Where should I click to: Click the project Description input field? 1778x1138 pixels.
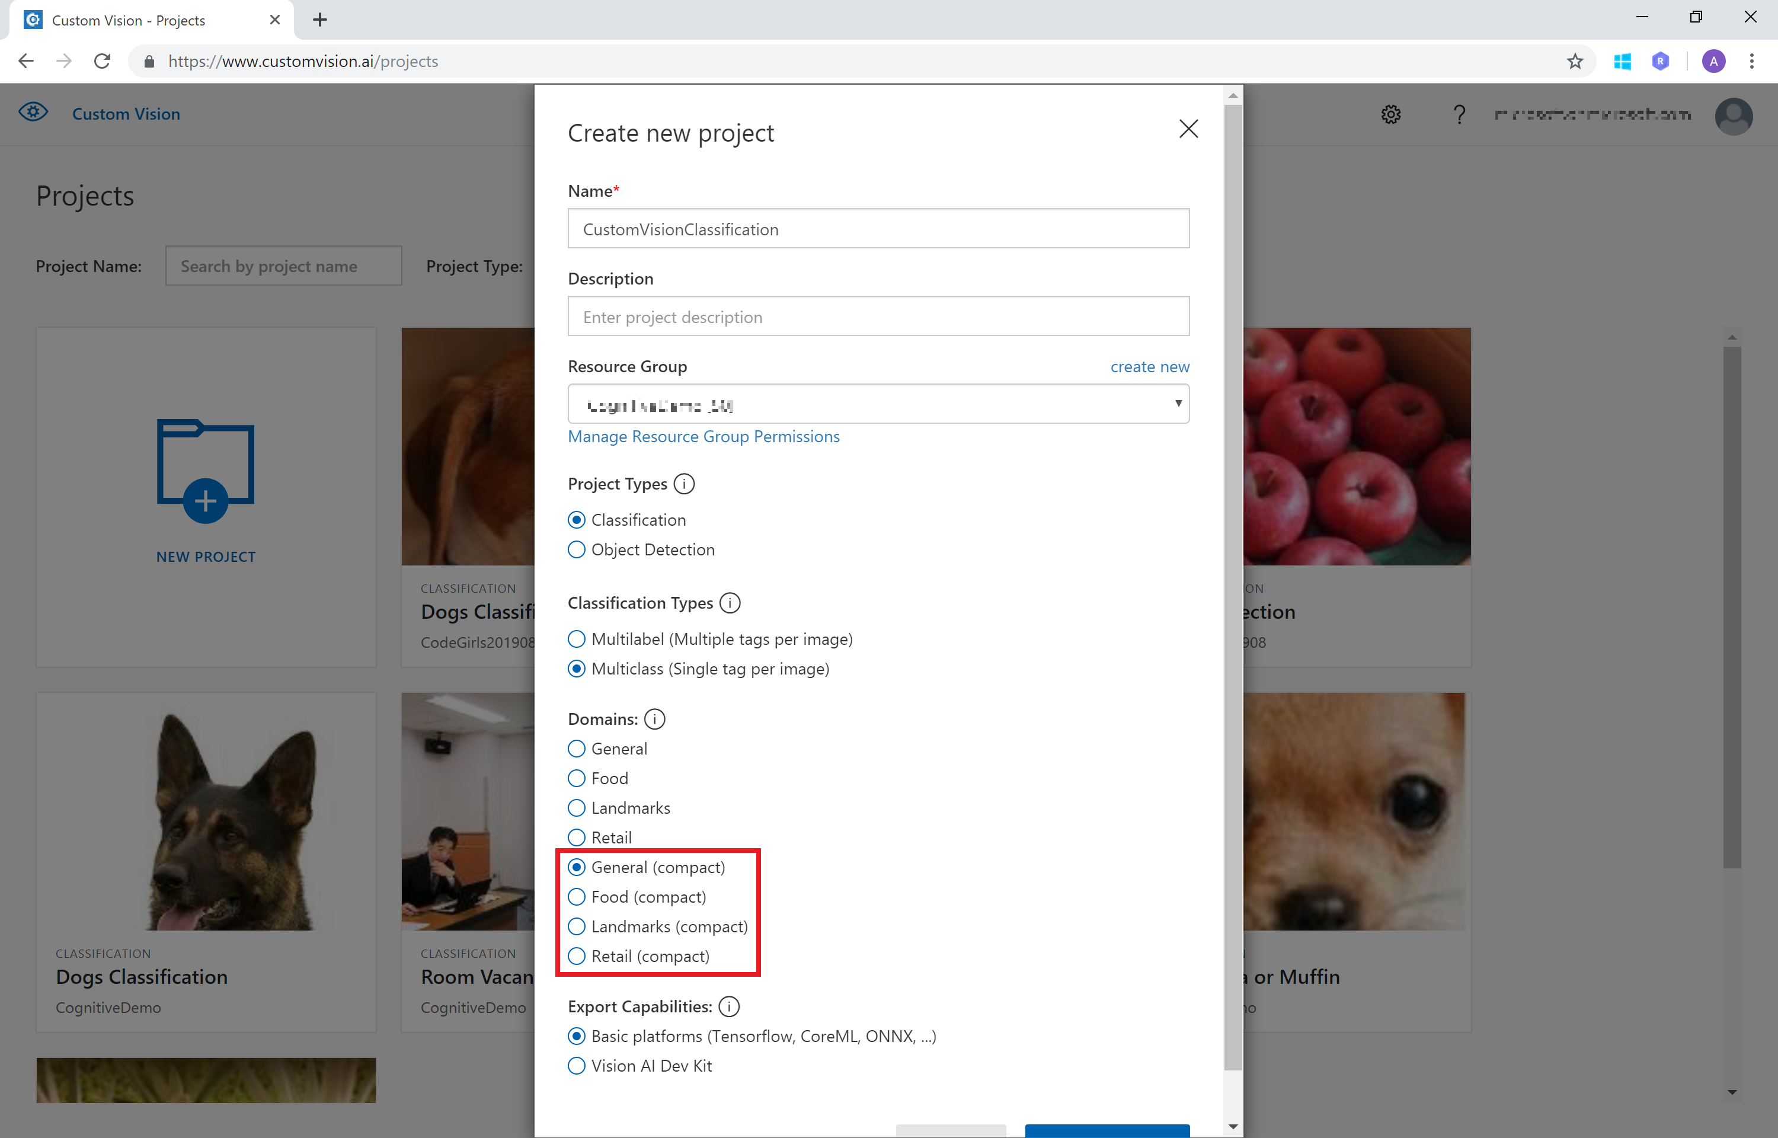point(878,317)
